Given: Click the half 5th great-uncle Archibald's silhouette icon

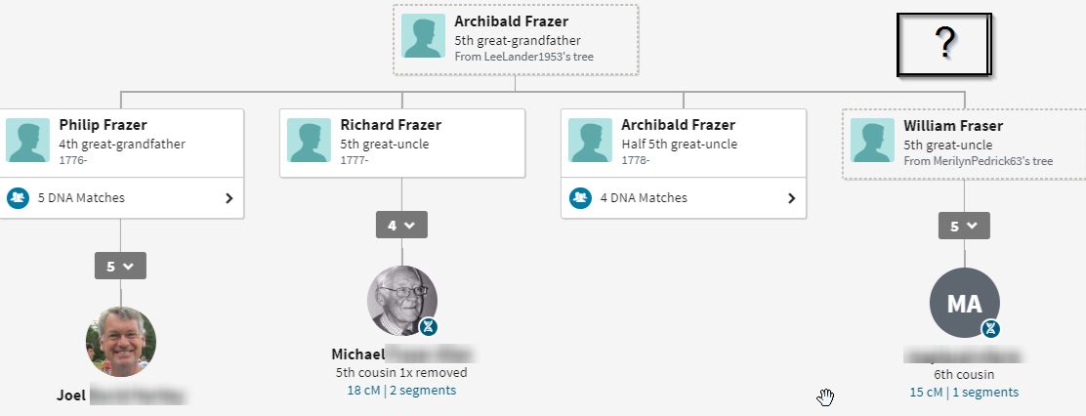Looking at the screenshot, I should point(591,141).
